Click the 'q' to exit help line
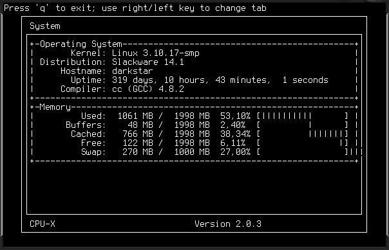The height and width of the screenshot is (250, 389). click(135, 8)
